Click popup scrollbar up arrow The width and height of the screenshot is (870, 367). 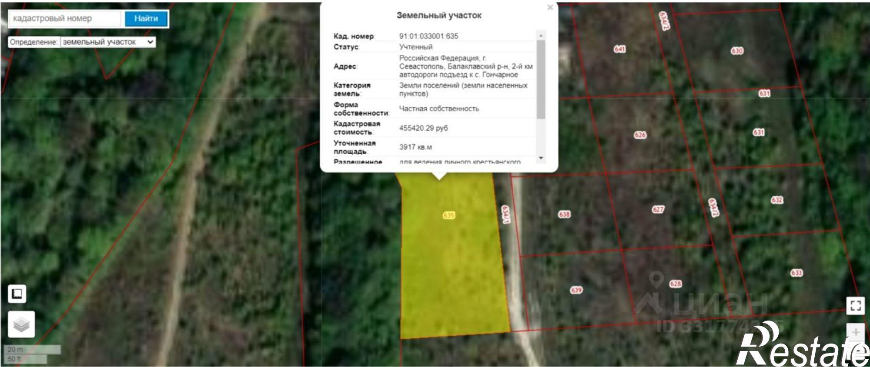(x=541, y=35)
